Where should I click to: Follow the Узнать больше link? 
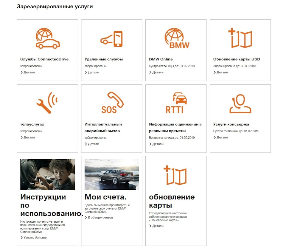(x=34, y=238)
